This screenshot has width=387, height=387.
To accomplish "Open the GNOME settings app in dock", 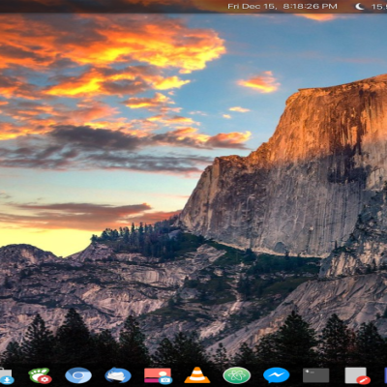I will (40, 375).
